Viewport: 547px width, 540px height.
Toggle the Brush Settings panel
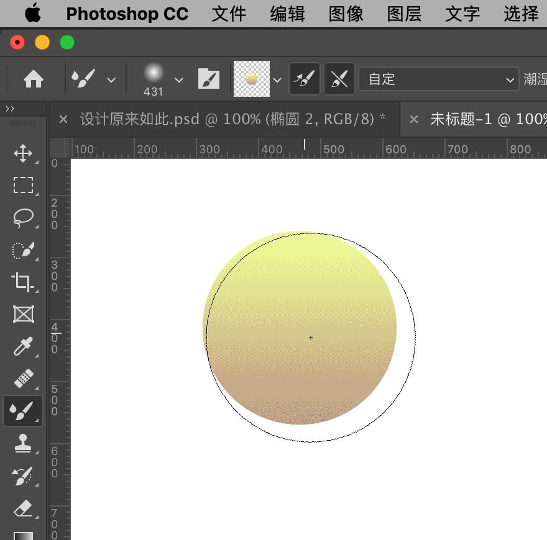[x=209, y=79]
